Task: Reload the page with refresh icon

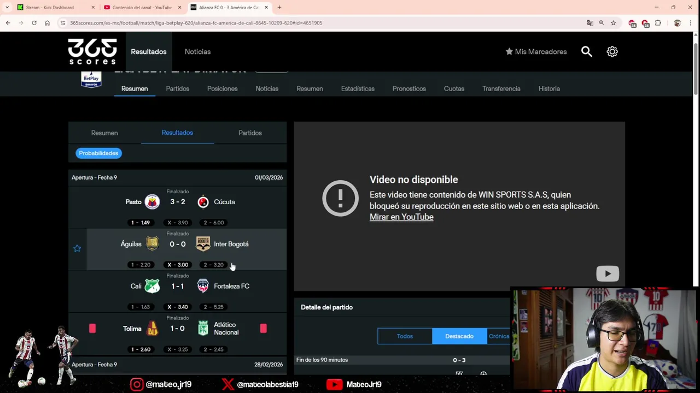Action: [34, 23]
